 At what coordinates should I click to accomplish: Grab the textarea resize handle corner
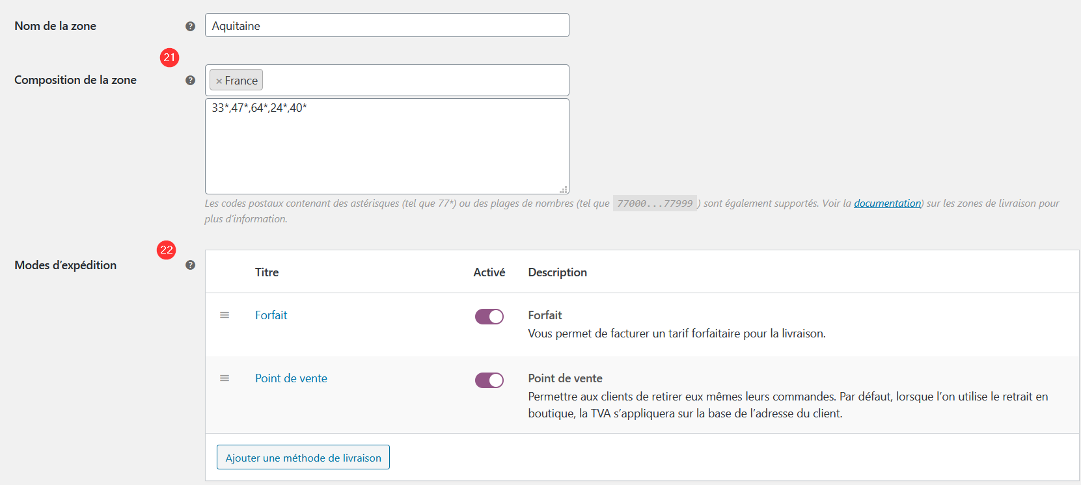(x=564, y=189)
